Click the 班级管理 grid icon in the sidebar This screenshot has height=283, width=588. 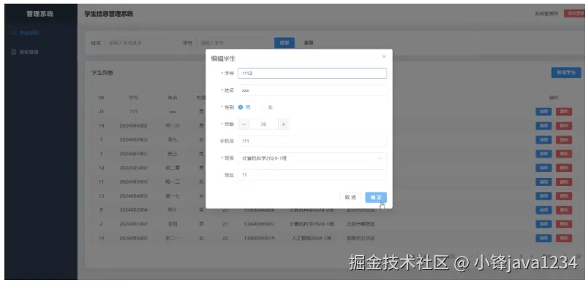point(14,52)
